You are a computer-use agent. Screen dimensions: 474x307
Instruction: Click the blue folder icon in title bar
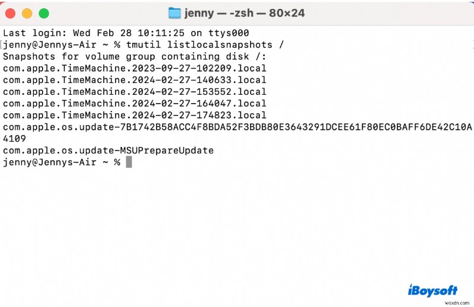point(174,13)
